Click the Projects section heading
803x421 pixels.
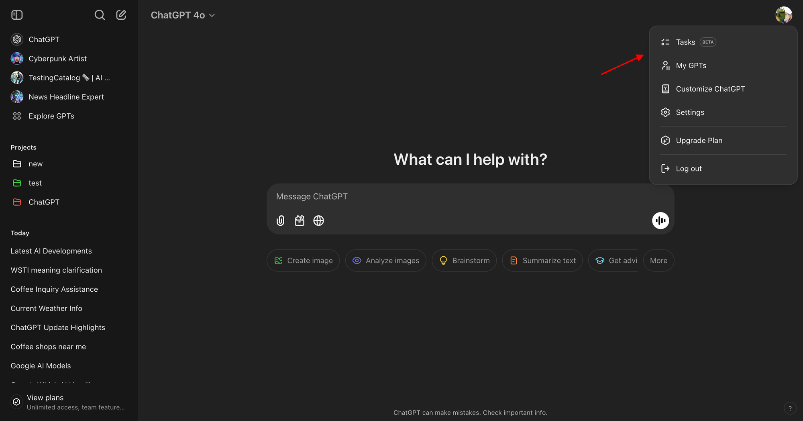(x=24, y=147)
